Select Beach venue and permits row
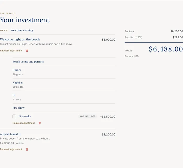 coord(64,62)
